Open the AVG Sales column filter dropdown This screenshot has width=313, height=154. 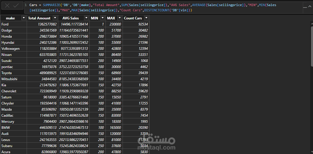point(86,18)
